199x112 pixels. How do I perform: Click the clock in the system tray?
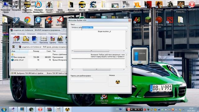coord(191,110)
